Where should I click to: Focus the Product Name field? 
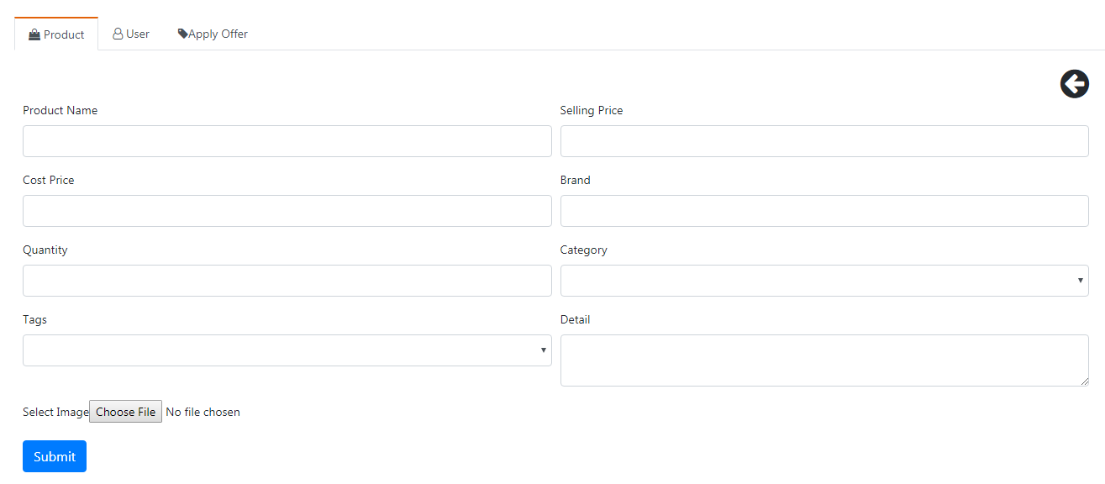pyautogui.click(x=287, y=141)
